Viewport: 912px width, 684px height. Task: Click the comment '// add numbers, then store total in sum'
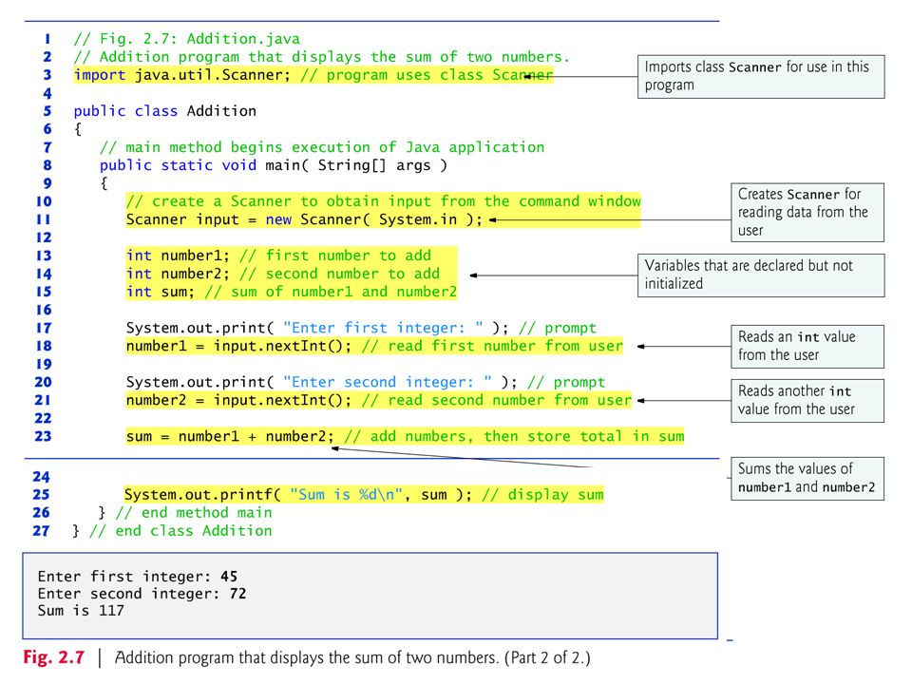[514, 436]
